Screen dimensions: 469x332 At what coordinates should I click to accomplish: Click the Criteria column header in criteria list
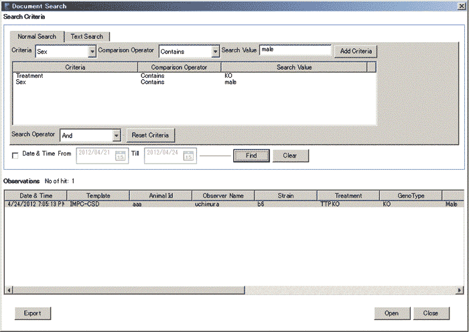pyautogui.click(x=75, y=67)
